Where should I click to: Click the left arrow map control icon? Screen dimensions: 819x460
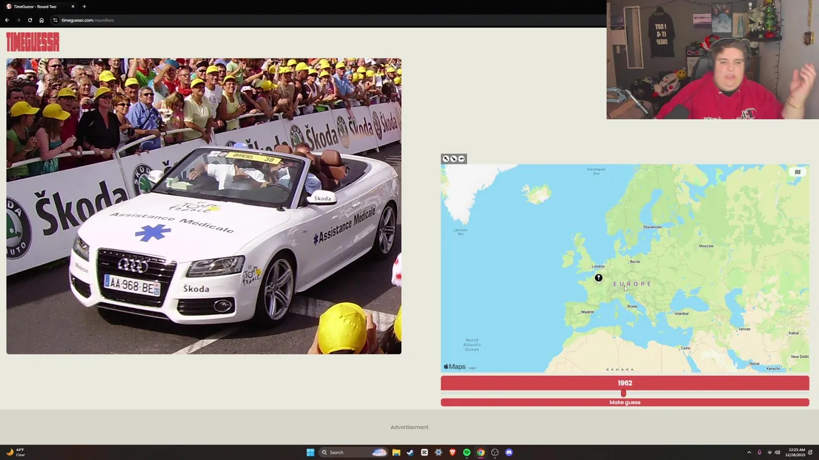(461, 158)
